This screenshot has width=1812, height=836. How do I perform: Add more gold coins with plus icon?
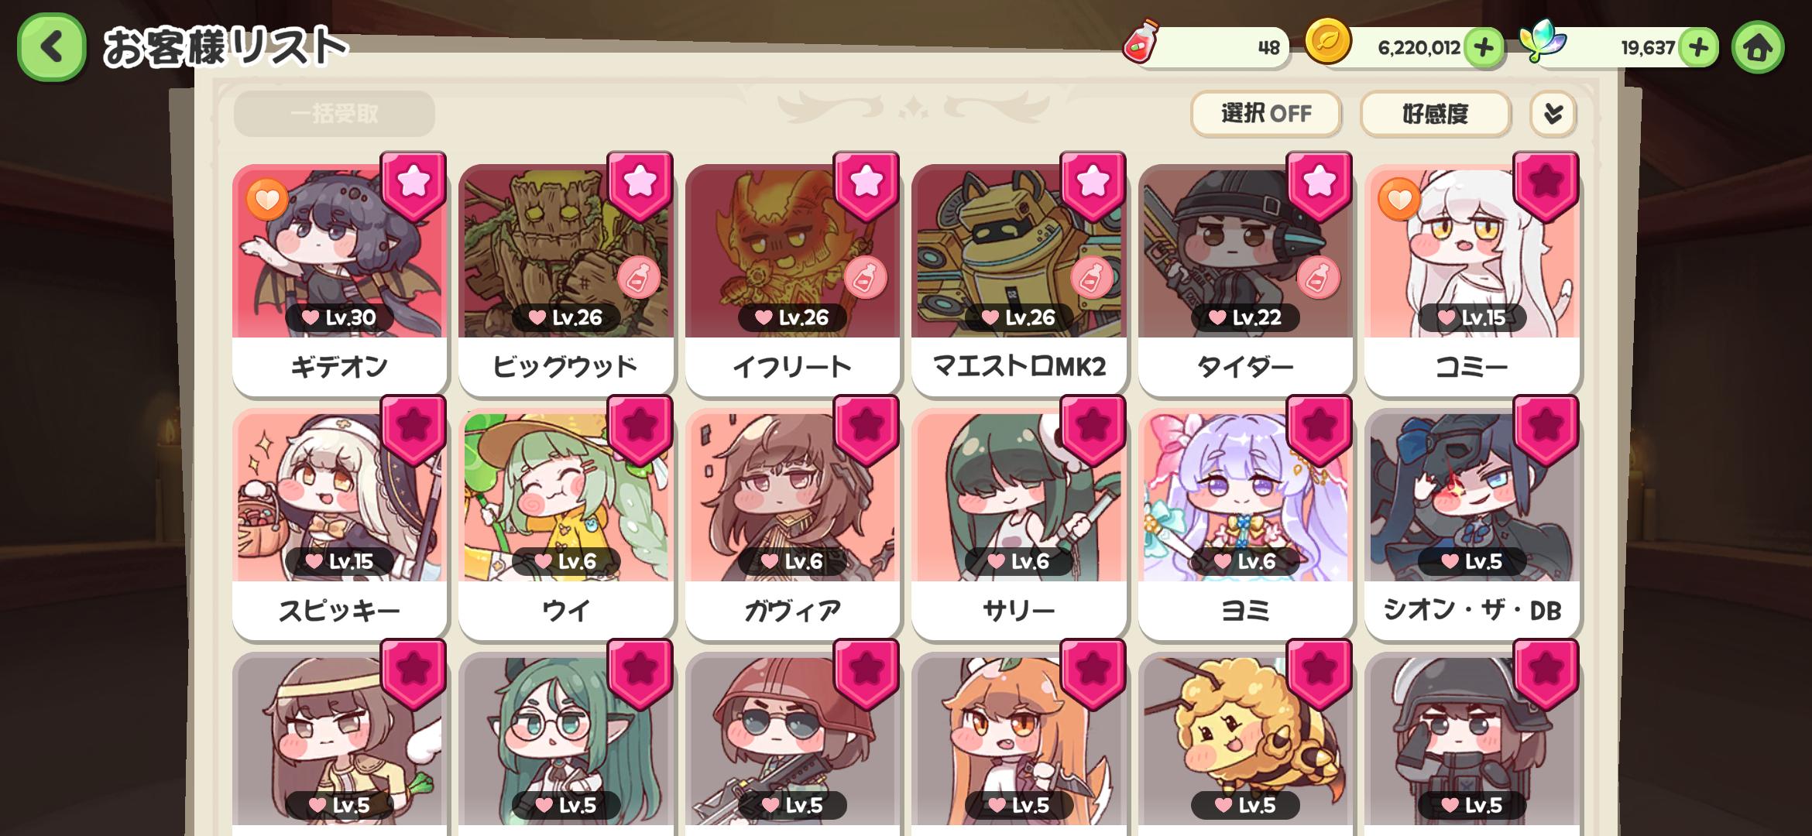(1483, 47)
